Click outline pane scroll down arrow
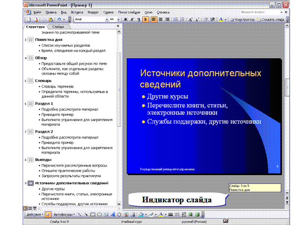The width and height of the screenshot is (300, 225). pos(119,204)
